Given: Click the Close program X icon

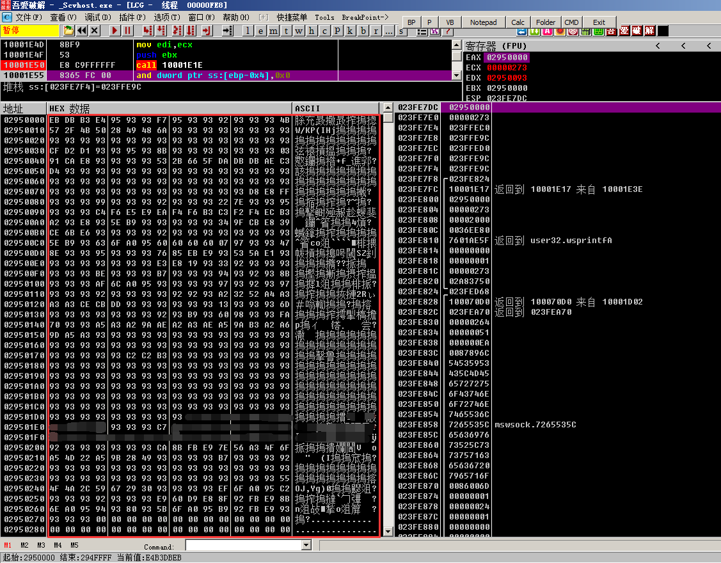Looking at the screenshot, I should [95, 30].
